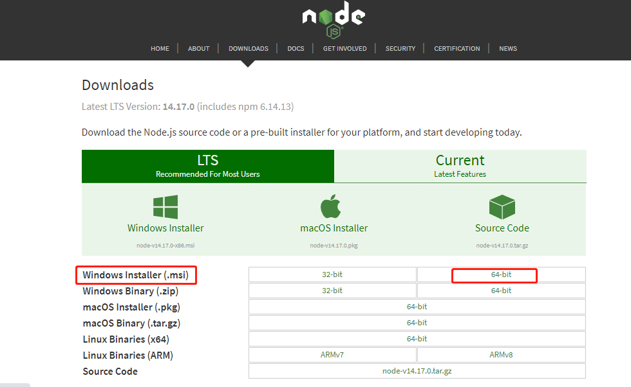This screenshot has width=631, height=387.
Task: Open the DOCS page from navigation
Action: point(296,48)
